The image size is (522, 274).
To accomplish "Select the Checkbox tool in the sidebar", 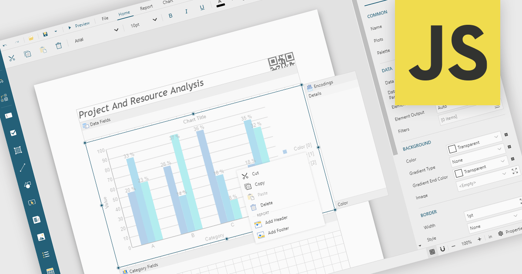I will pyautogui.click(x=13, y=133).
